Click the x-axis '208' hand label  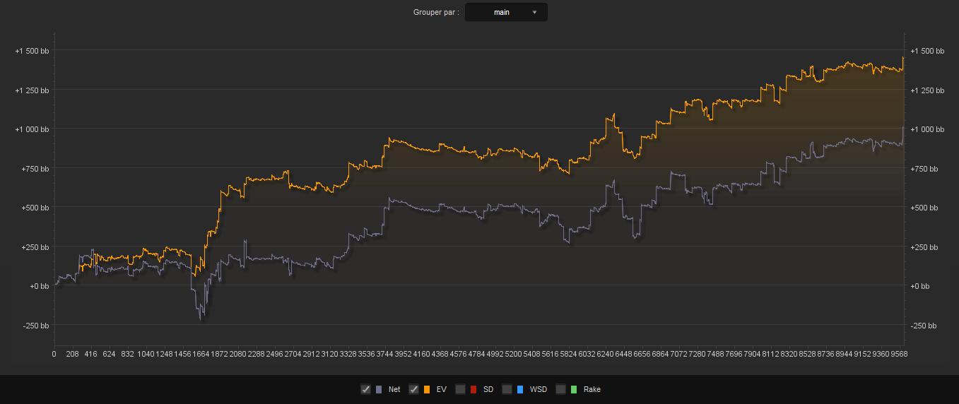[72, 354]
